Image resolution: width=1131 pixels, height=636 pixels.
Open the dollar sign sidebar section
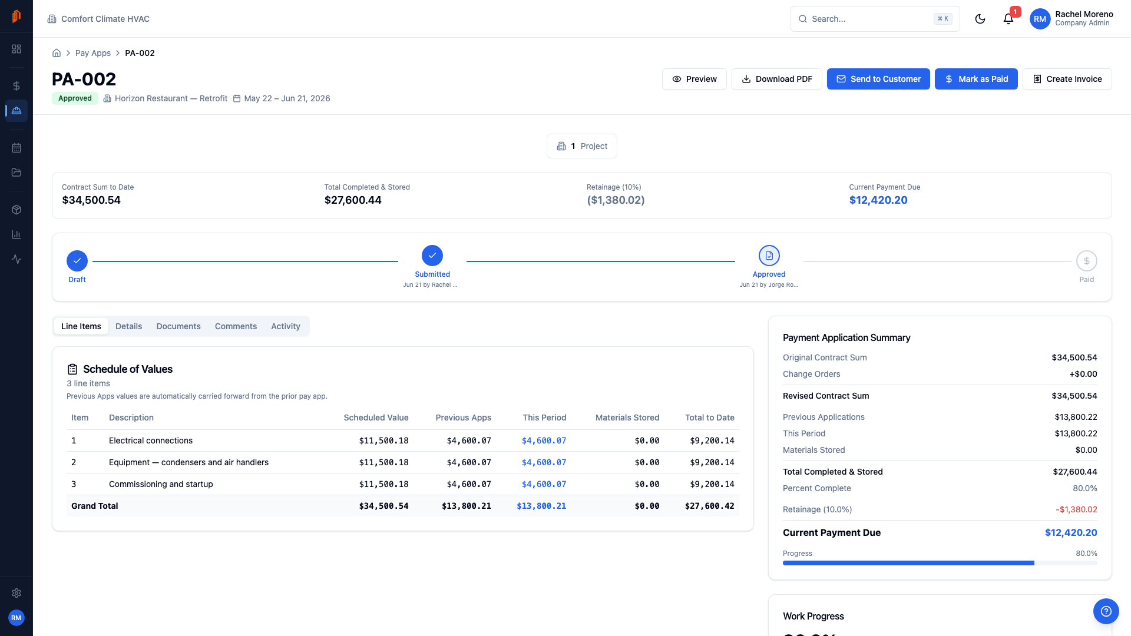pos(16,86)
